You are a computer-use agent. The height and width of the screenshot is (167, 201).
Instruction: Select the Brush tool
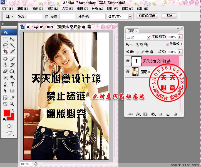pyautogui.click(x=12, y=59)
